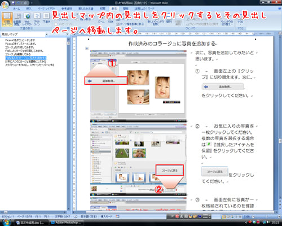Switch to 印刷レイアウト view
The width and height of the screenshot is (282, 226).
(7, 19)
